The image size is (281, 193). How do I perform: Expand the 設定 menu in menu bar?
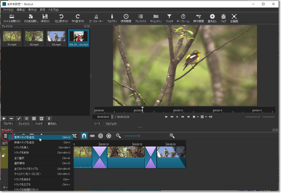click(43, 9)
